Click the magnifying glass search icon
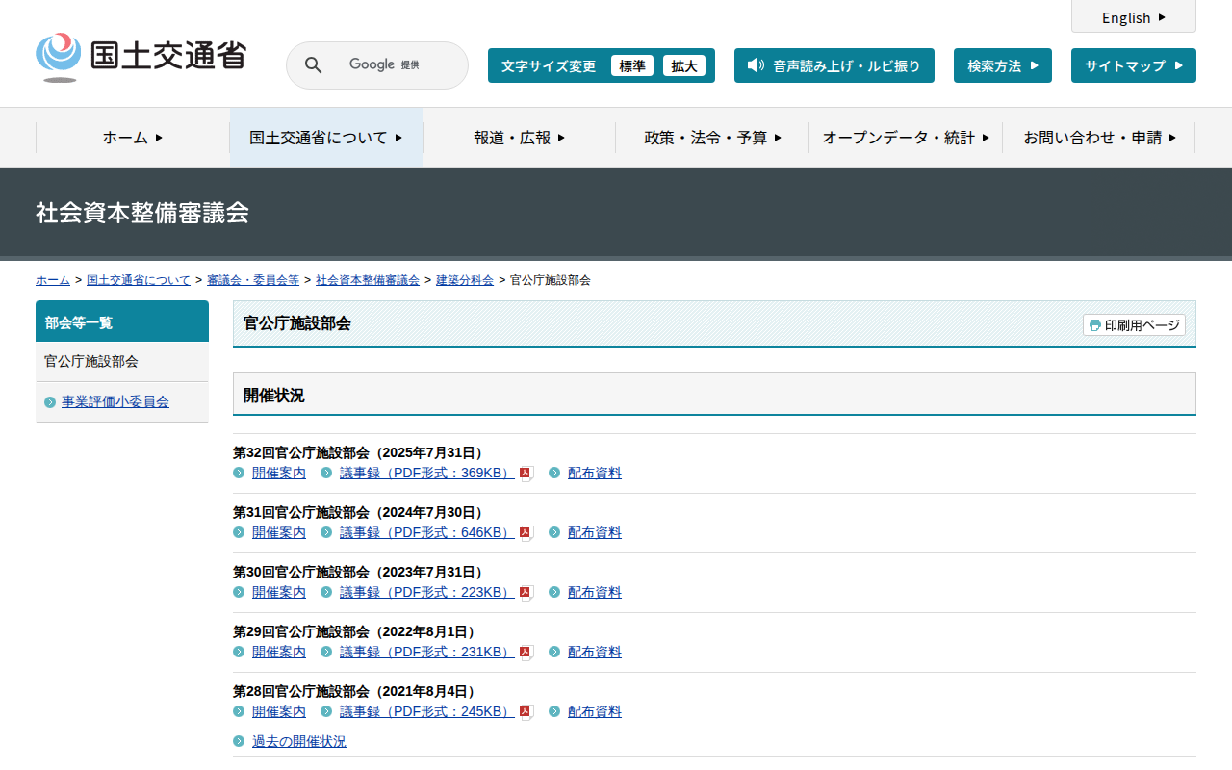1232x770 pixels. (313, 65)
